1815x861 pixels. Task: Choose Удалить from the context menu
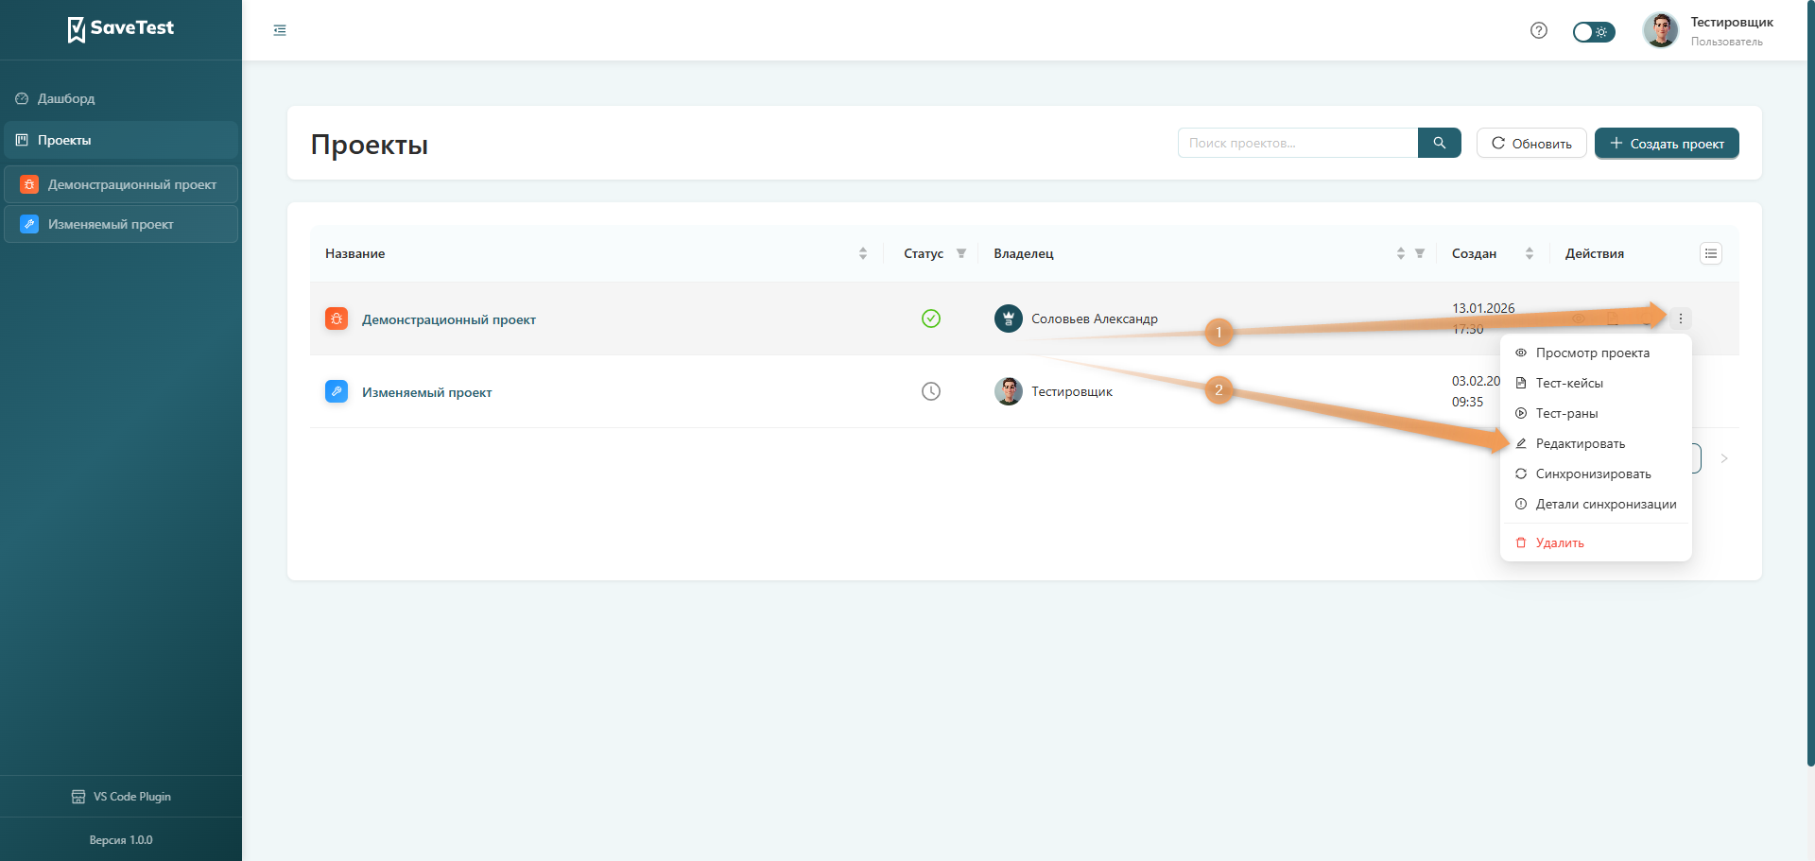click(x=1559, y=542)
